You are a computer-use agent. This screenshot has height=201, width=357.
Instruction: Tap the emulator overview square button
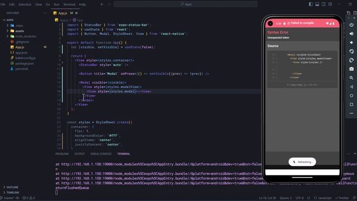pyautogui.click(x=351, y=104)
